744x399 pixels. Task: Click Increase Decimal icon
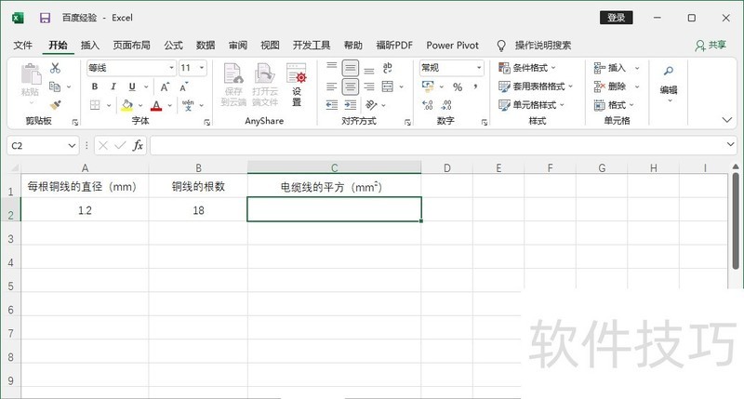point(428,105)
